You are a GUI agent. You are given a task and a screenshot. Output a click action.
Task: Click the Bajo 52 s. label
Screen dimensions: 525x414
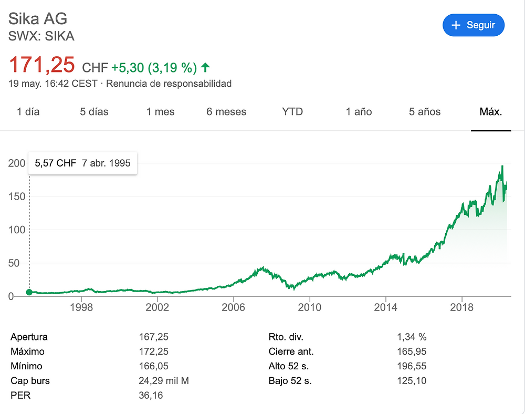click(290, 380)
